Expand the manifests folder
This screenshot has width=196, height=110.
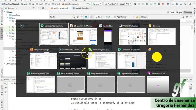[7, 15]
